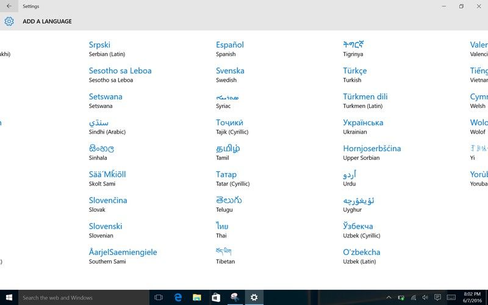Add Ўзбекча Uzbek (Cyrillic)
Image resolution: width=488 pixels, height=305 pixels.
362,231
